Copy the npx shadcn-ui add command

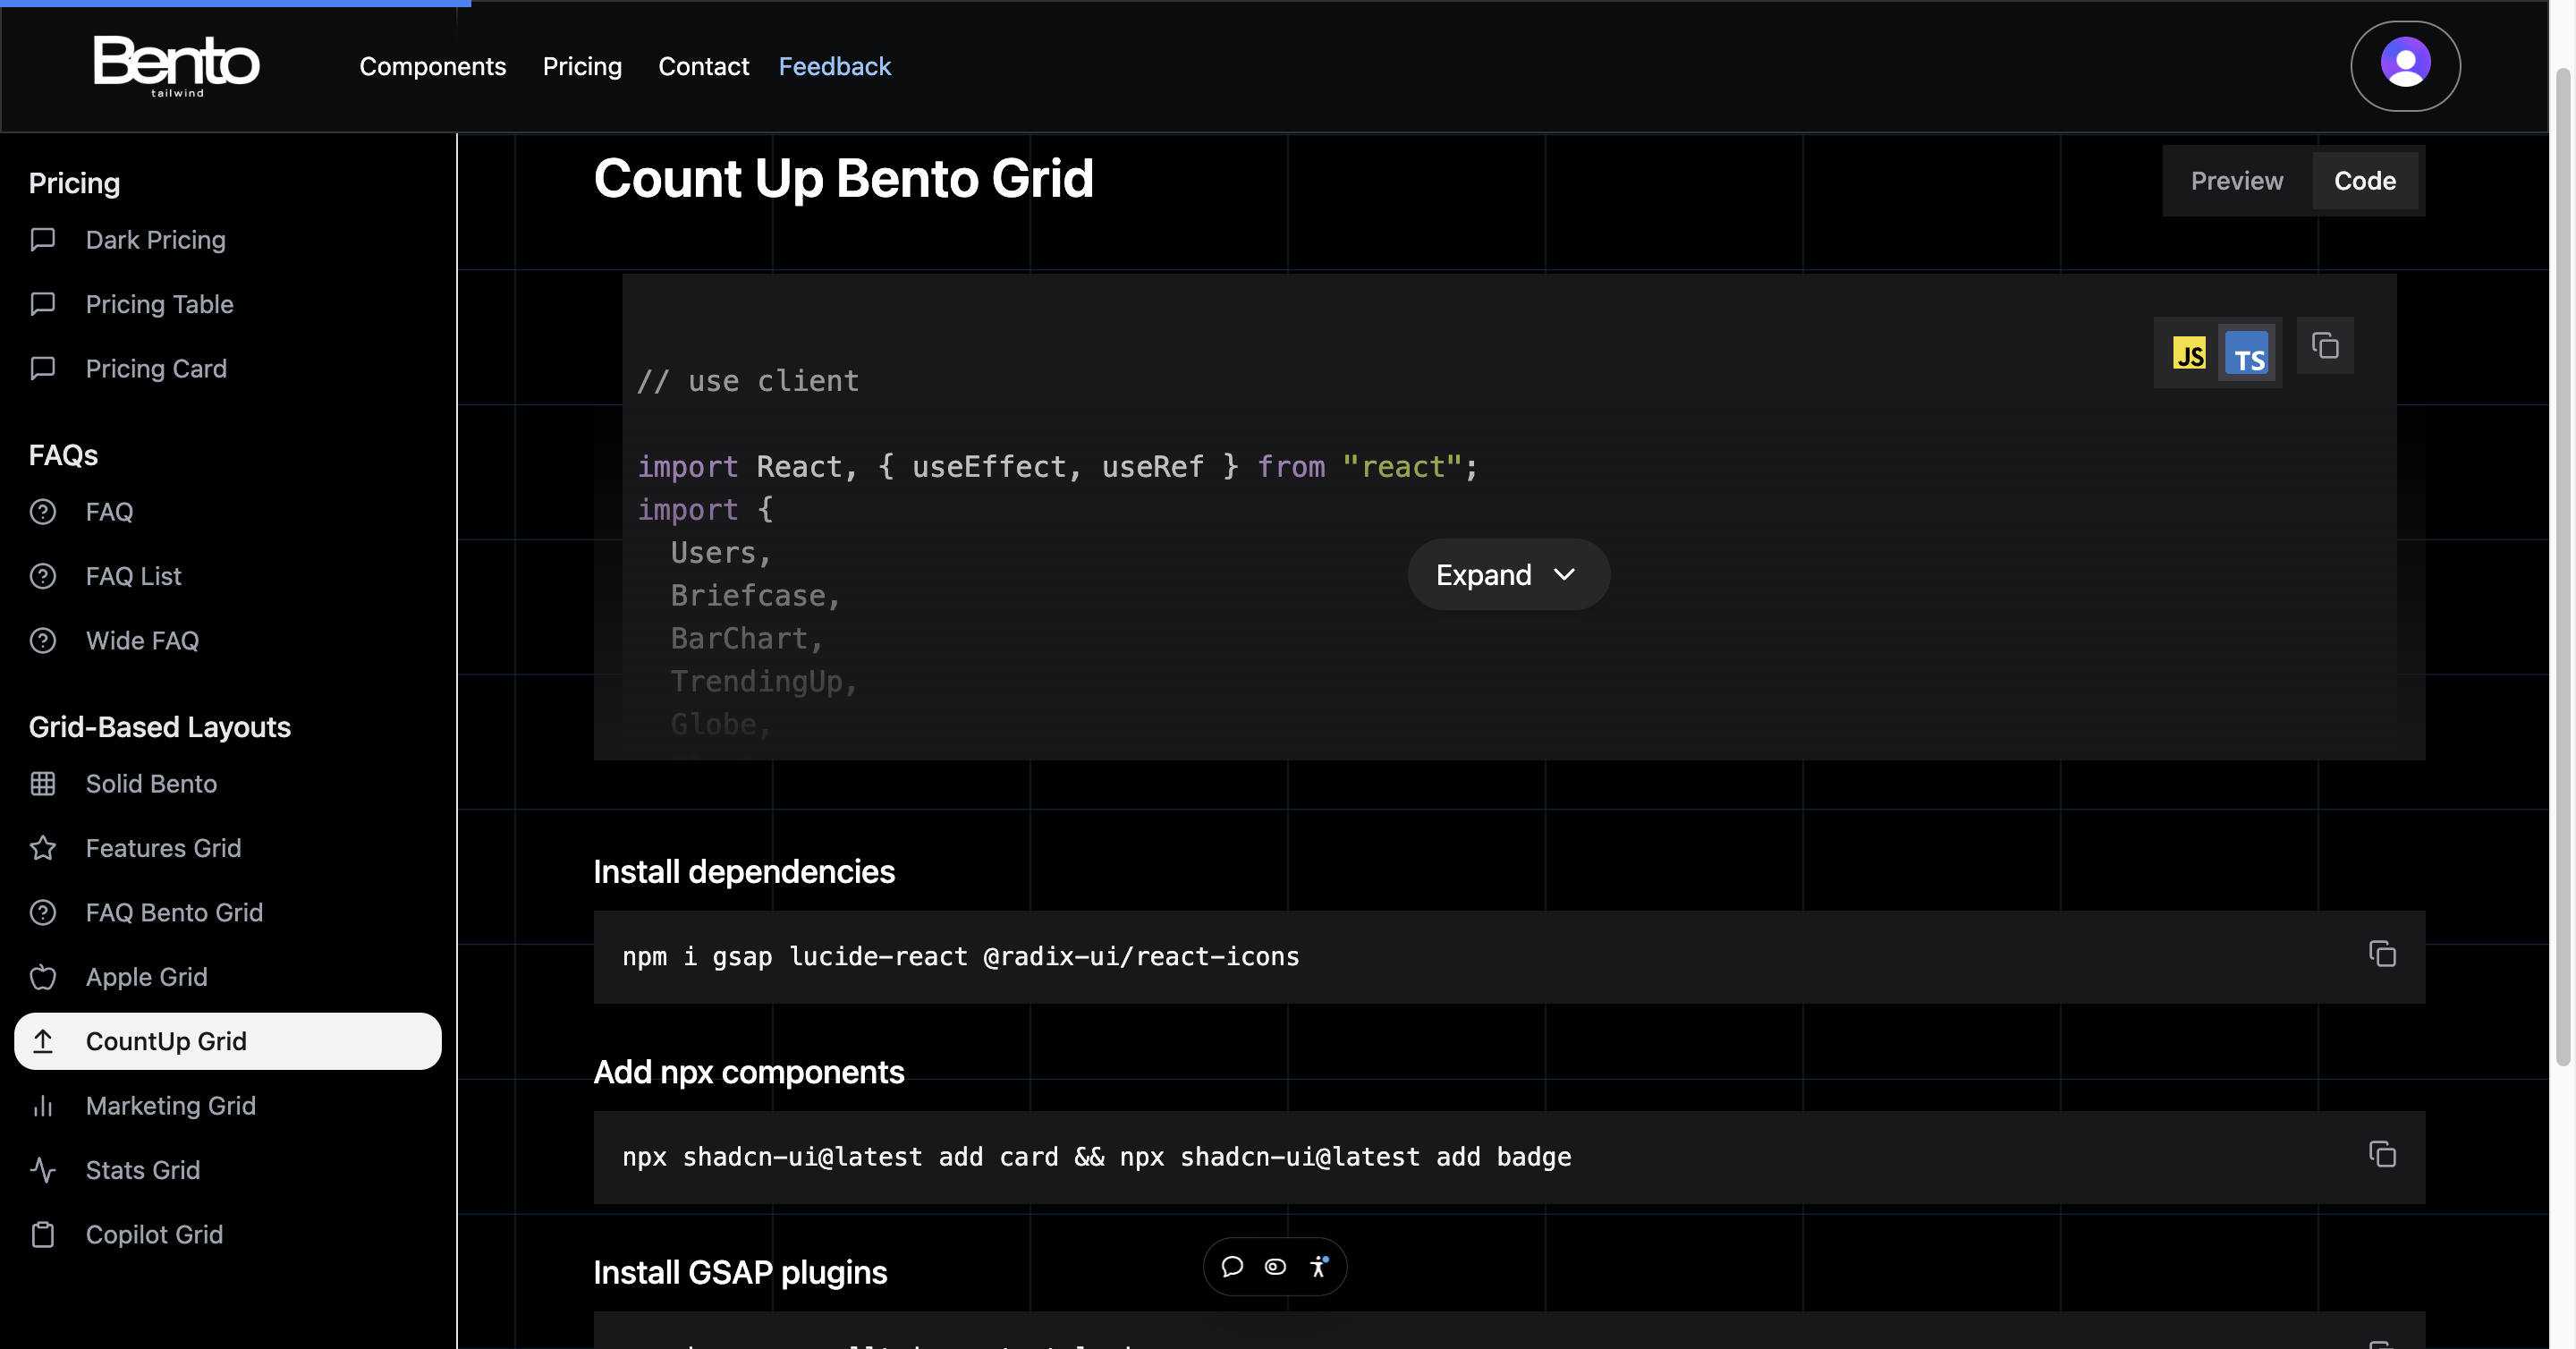pos(2382,1154)
